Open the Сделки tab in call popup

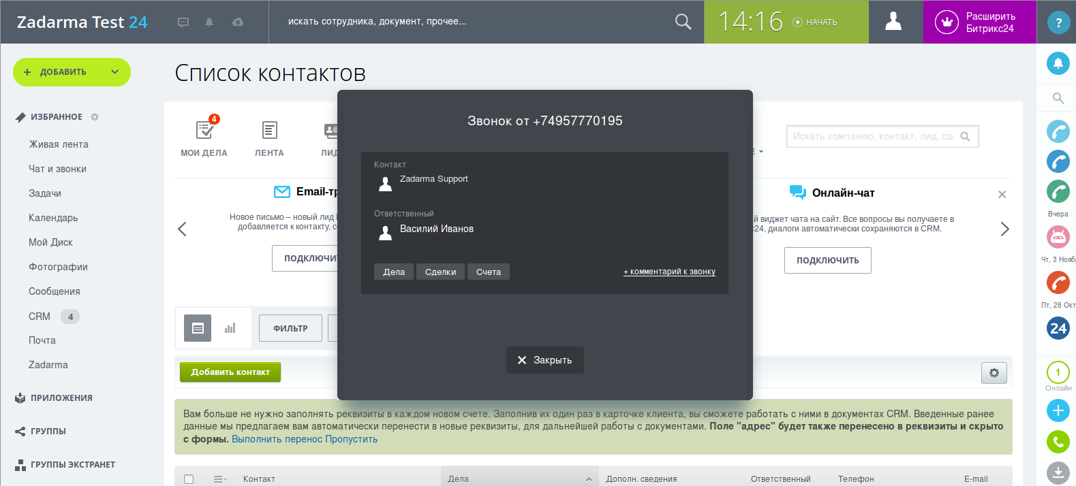pyautogui.click(x=440, y=272)
